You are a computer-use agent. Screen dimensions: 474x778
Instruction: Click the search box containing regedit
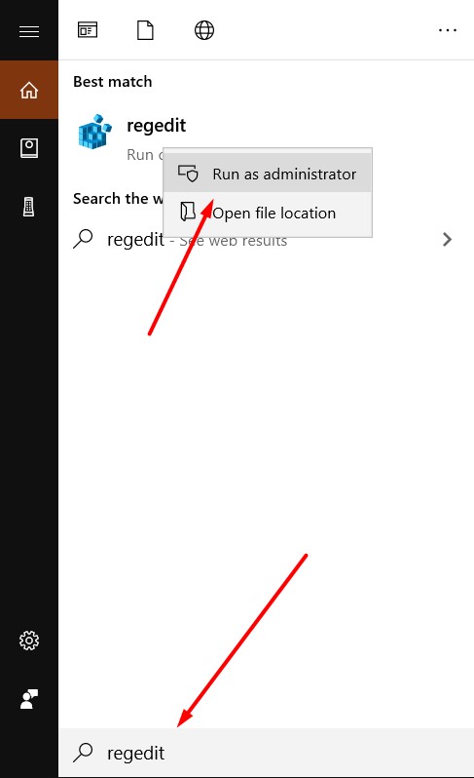pos(266,753)
